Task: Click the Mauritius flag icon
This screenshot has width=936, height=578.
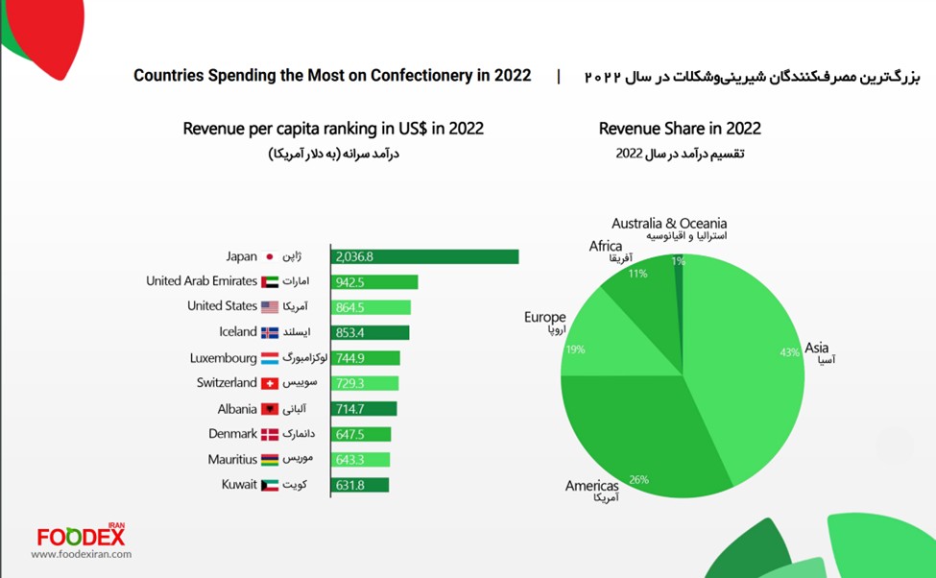Action: (x=270, y=460)
